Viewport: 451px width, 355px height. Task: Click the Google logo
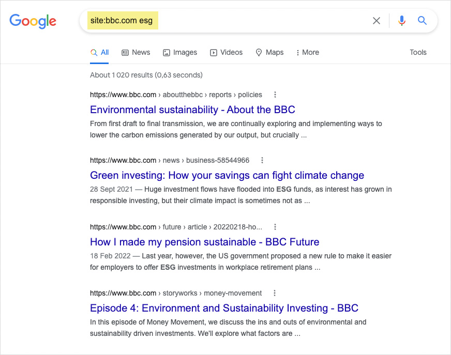pos(33,21)
